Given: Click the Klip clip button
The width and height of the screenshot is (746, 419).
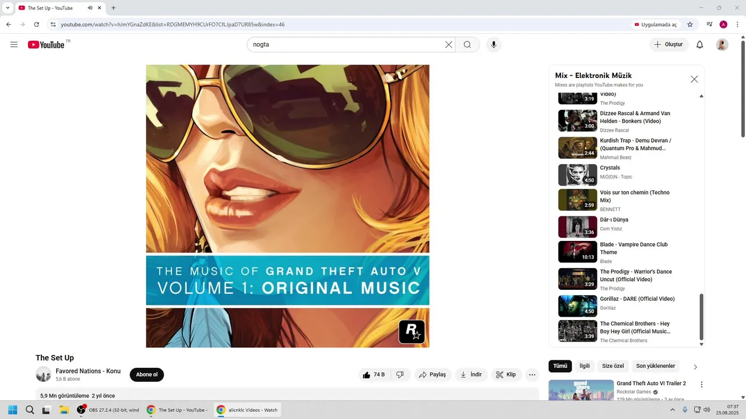Looking at the screenshot, I should point(506,375).
